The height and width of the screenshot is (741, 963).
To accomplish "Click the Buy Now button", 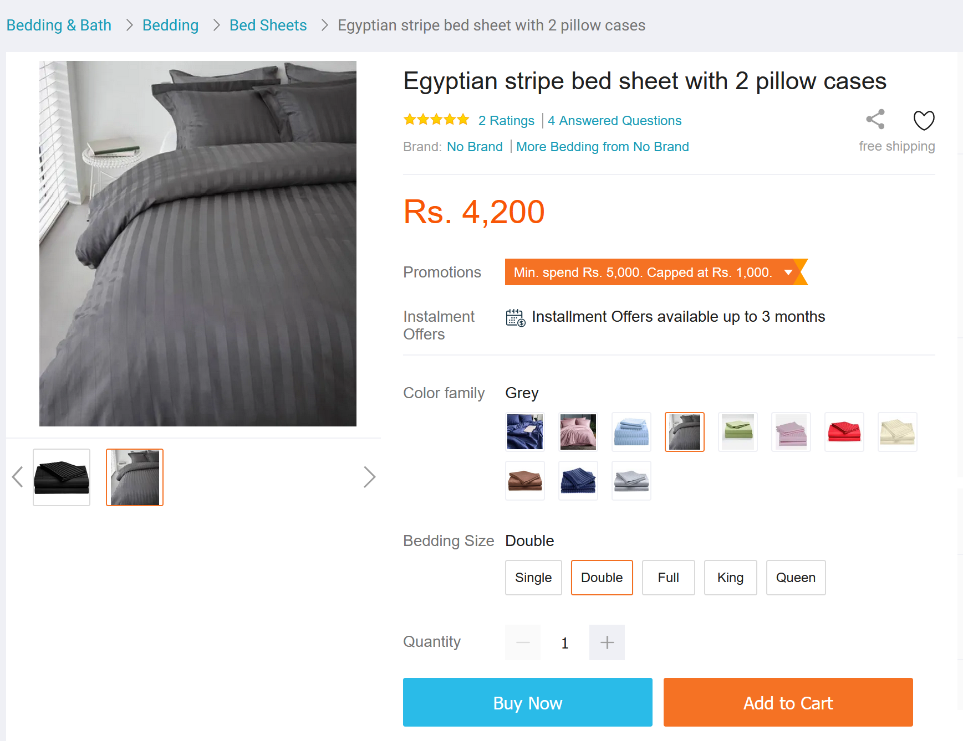I will (x=528, y=702).
